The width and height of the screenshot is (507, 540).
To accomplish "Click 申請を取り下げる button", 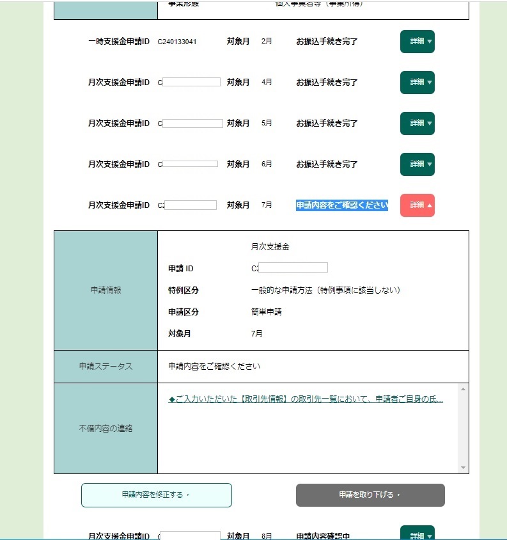I will [370, 495].
